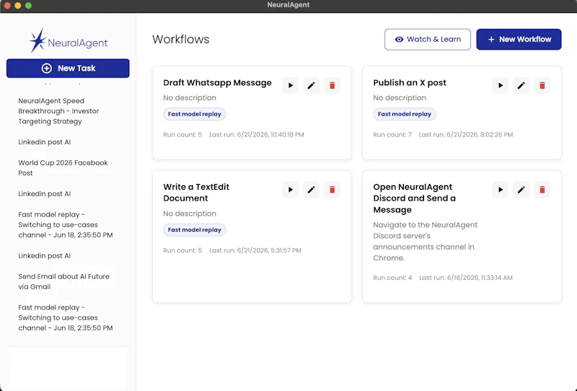Click the Draft Whatsapp Message title
This screenshot has width=577, height=391.
click(218, 83)
